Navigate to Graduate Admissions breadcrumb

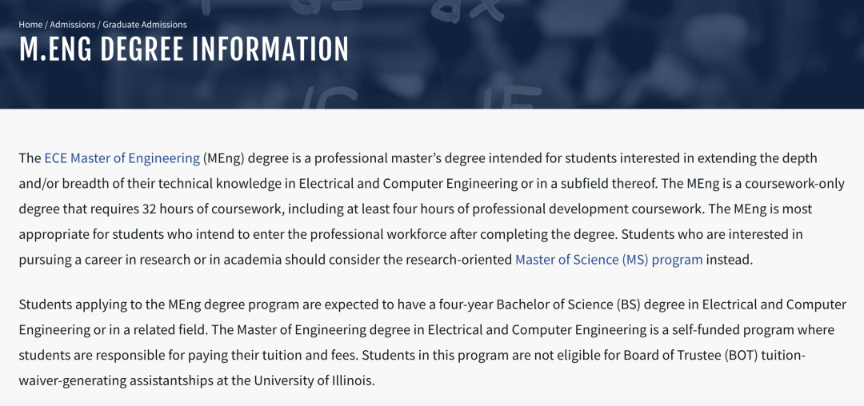145,25
